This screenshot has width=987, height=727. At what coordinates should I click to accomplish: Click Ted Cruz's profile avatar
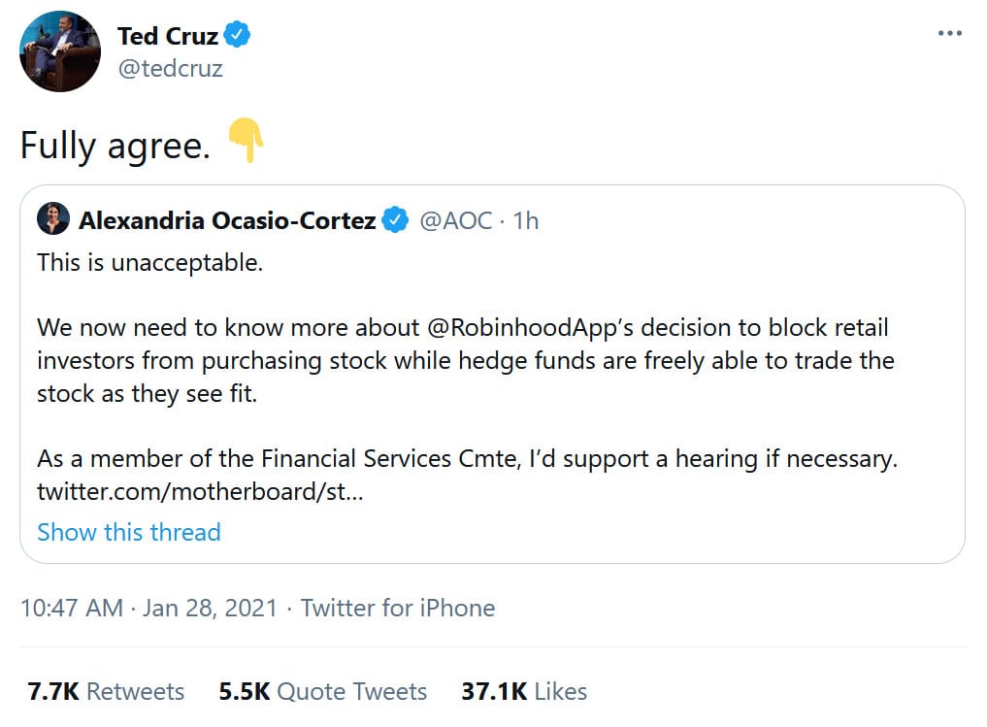pyautogui.click(x=60, y=51)
